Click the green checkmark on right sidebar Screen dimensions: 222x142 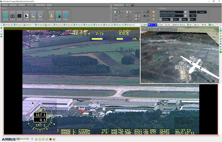(220, 33)
